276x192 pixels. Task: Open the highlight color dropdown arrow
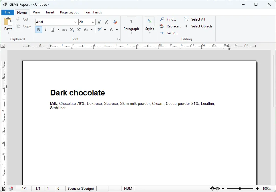click(x=105, y=30)
